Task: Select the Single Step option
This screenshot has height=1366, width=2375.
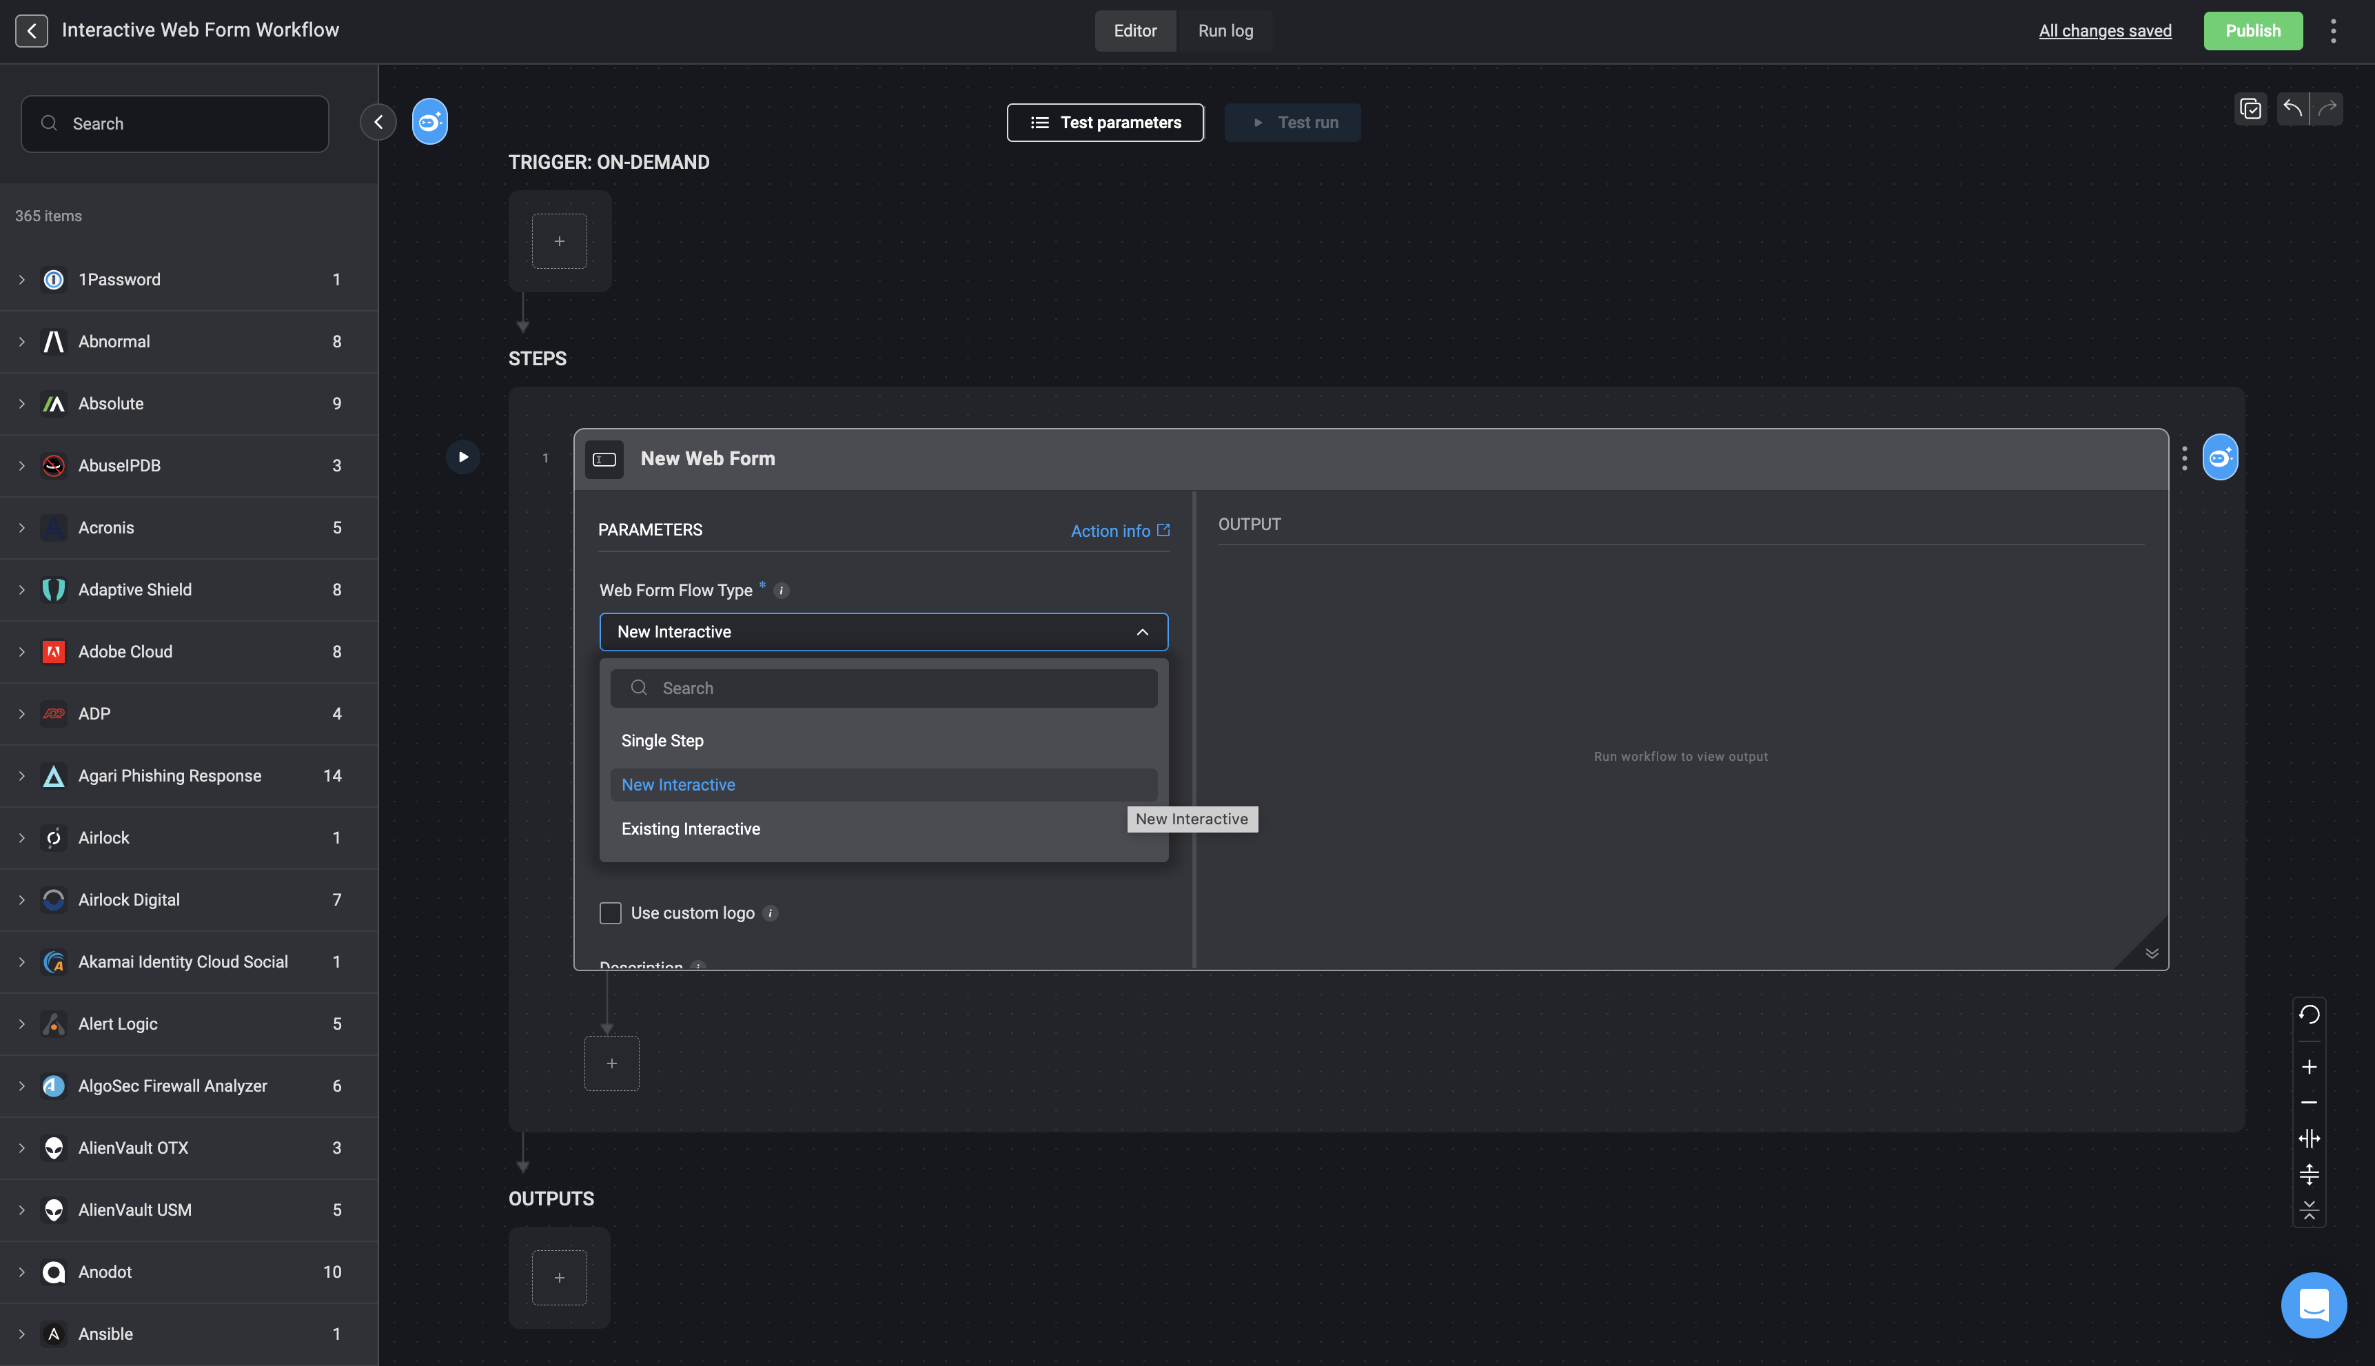Action: click(662, 741)
